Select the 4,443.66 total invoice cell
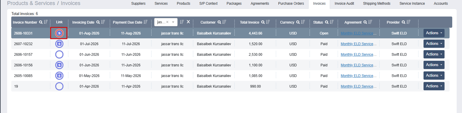 tap(255, 33)
